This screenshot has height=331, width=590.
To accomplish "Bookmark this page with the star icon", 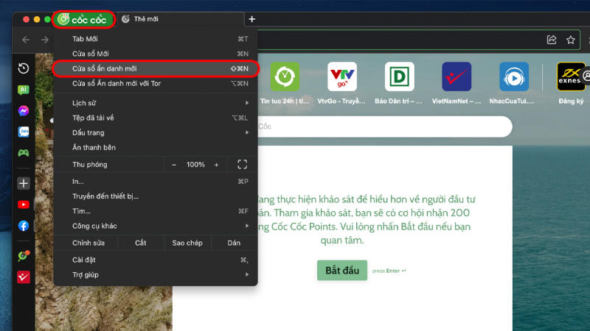I will (x=571, y=40).
